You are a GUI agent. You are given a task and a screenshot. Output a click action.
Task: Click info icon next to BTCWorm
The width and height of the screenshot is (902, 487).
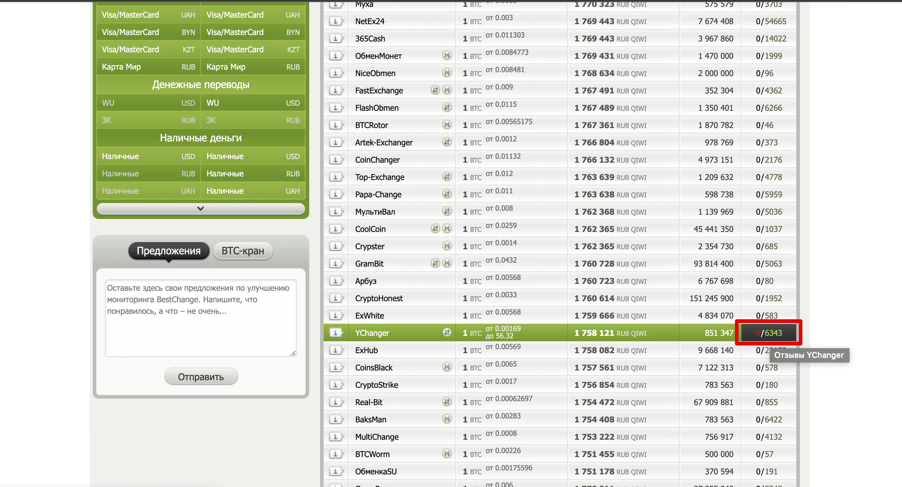click(x=336, y=454)
